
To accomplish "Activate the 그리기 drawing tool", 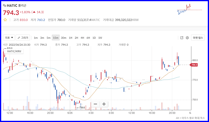I will [23, 38].
